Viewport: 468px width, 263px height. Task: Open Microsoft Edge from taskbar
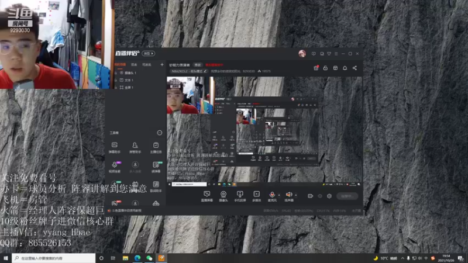[137, 258]
